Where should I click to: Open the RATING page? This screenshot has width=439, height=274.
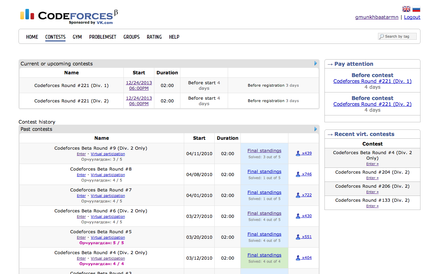(x=154, y=37)
